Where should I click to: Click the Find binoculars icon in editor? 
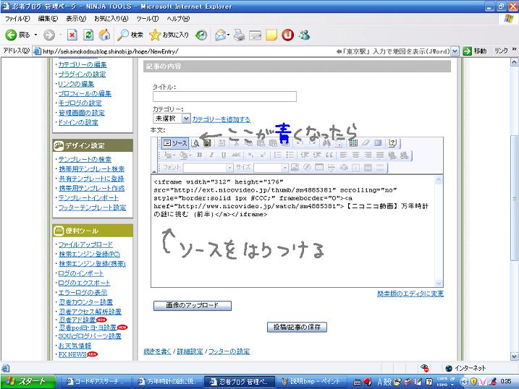[x=326, y=143]
